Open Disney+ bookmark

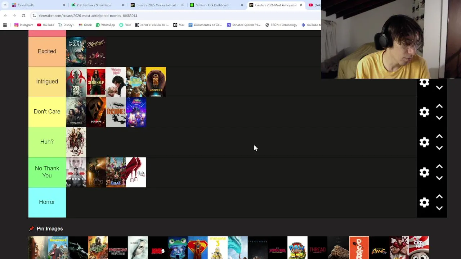click(x=66, y=25)
